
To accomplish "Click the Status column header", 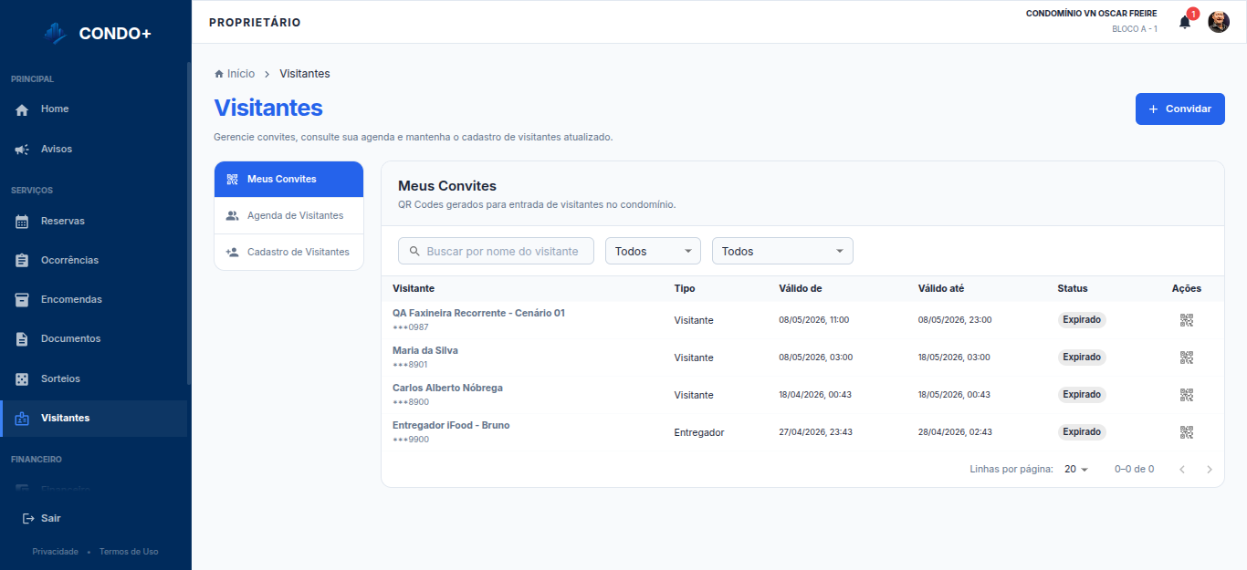I will [1073, 289].
